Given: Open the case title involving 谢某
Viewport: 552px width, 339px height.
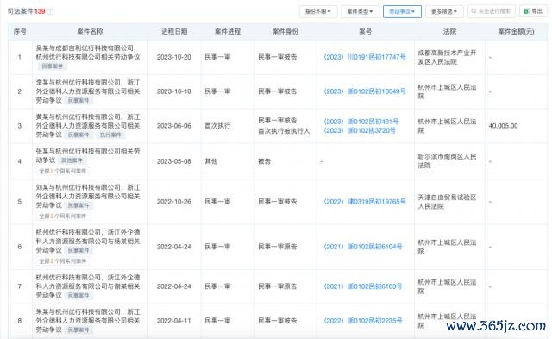Looking at the screenshot, I should click(88, 286).
